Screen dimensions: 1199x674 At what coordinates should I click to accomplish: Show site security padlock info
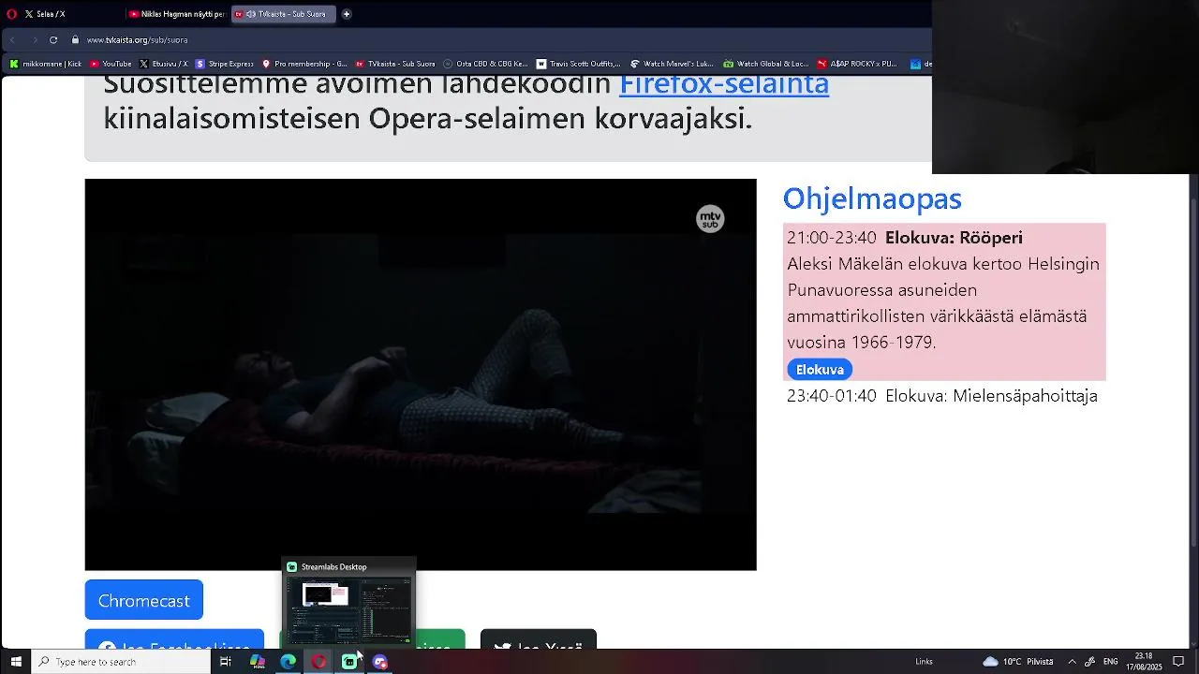click(x=76, y=40)
